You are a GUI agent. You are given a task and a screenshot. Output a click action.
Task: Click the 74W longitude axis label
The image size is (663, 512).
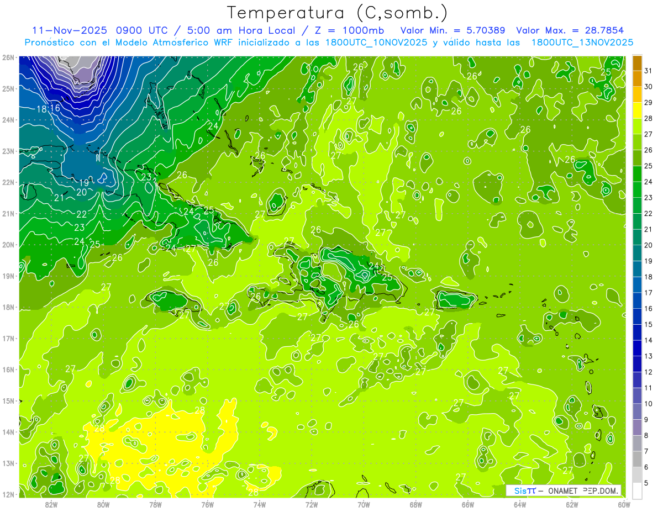[x=259, y=504]
